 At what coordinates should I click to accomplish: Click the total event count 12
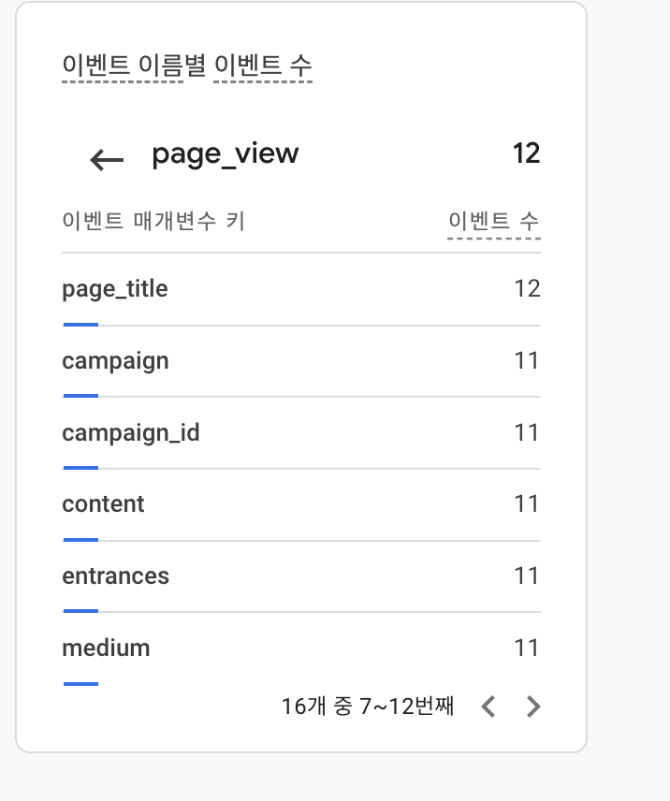(527, 153)
